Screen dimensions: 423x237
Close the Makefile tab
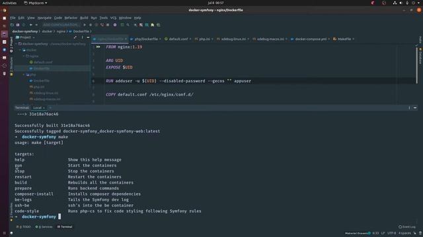click(x=353, y=39)
